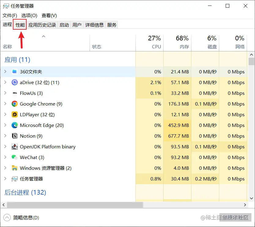Viewport: 255px width, 227px height.
Task: Expand the 任务管理器 process row
Action: point(5,179)
